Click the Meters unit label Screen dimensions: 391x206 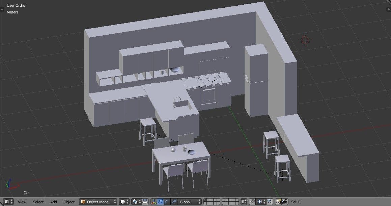click(12, 12)
